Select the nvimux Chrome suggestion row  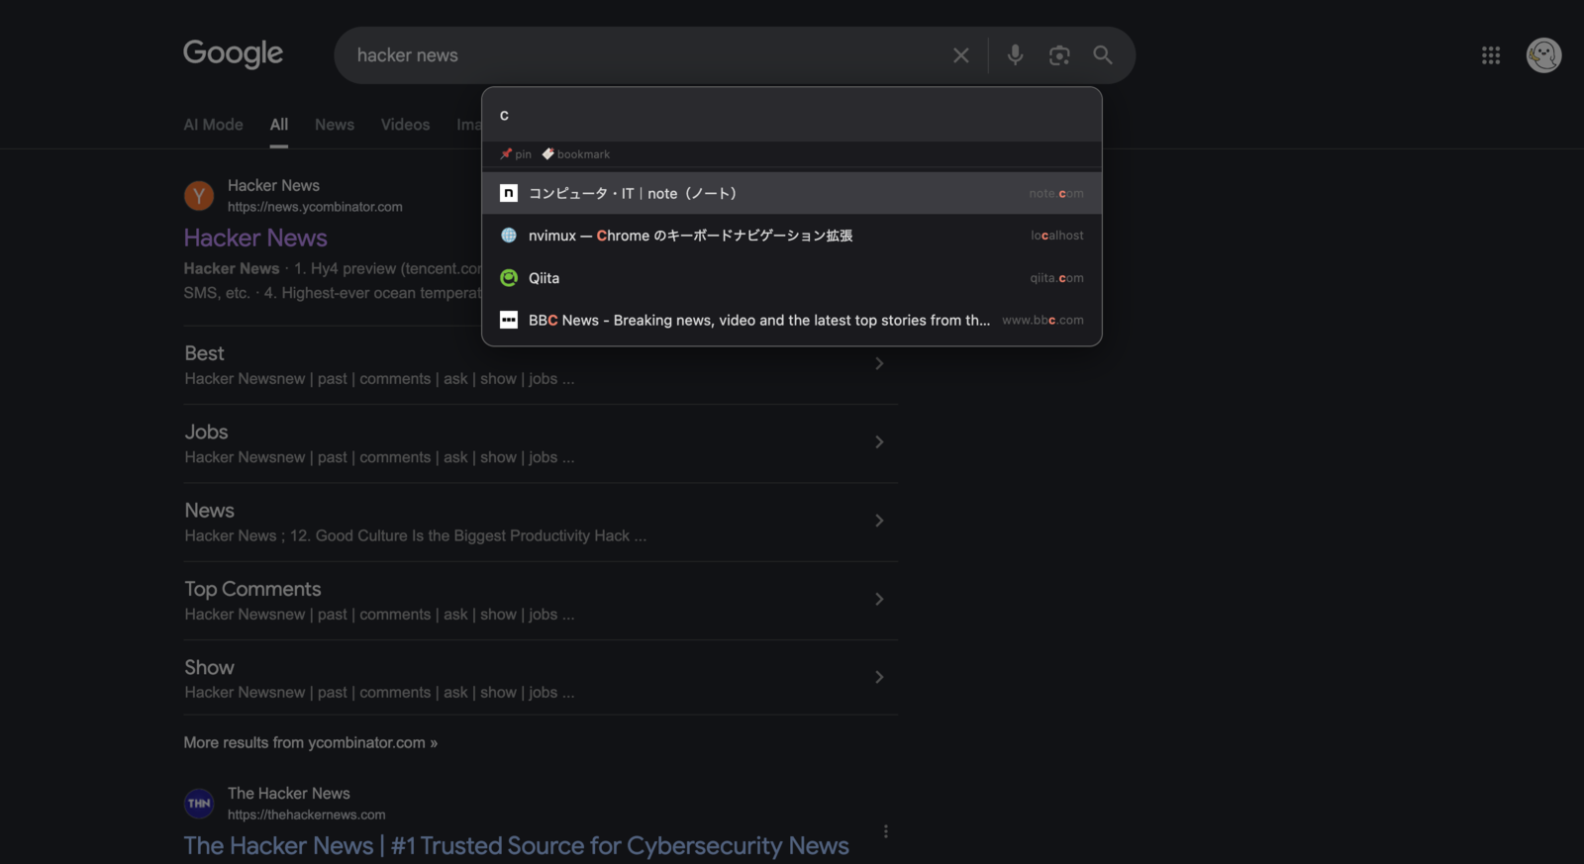pyautogui.click(x=791, y=236)
